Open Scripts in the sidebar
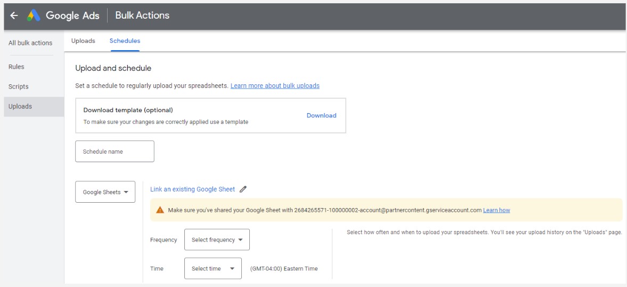The height and width of the screenshot is (287, 627). (19, 86)
